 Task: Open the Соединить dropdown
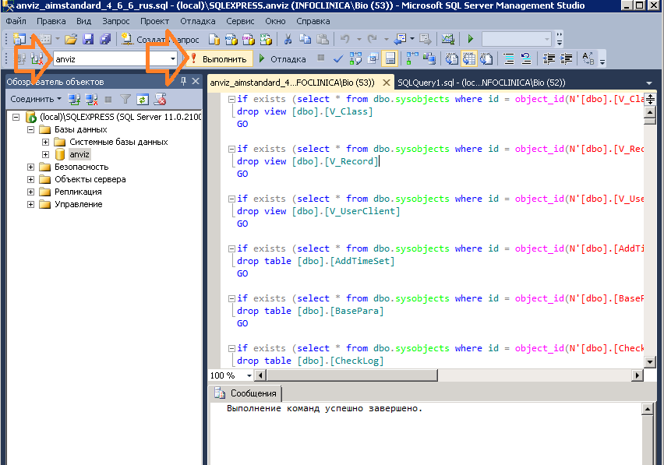(x=36, y=99)
